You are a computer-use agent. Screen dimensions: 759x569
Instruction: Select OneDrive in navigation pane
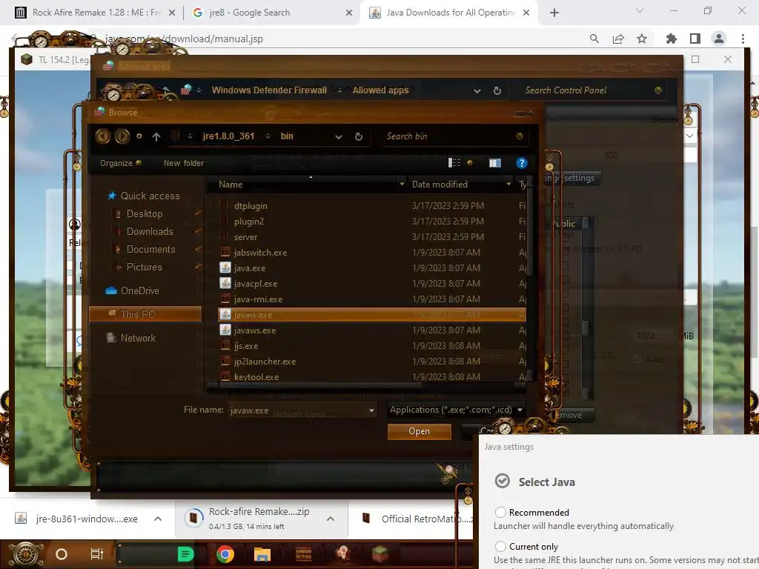[x=139, y=290]
